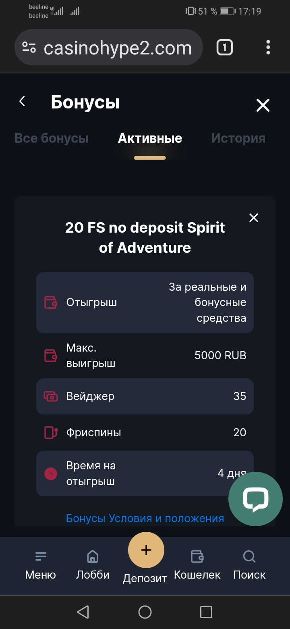290x629 pixels.
Task: Open the browser three-dot menu
Action: pyautogui.click(x=268, y=48)
